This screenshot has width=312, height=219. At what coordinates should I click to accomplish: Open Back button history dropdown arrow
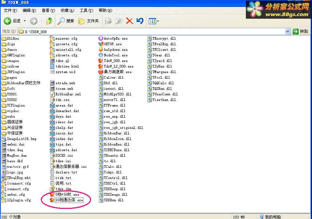pos(25,21)
